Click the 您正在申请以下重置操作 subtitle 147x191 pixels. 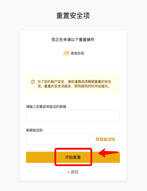tap(73, 40)
